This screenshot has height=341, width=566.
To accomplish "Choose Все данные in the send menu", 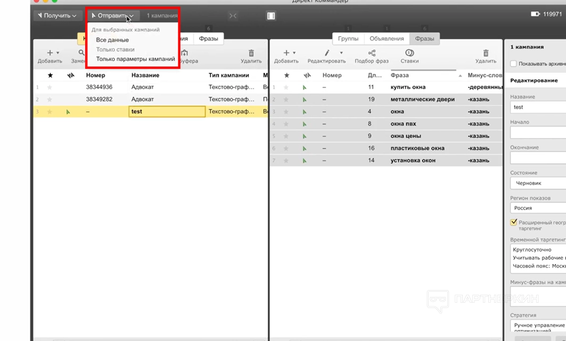I will [112, 40].
